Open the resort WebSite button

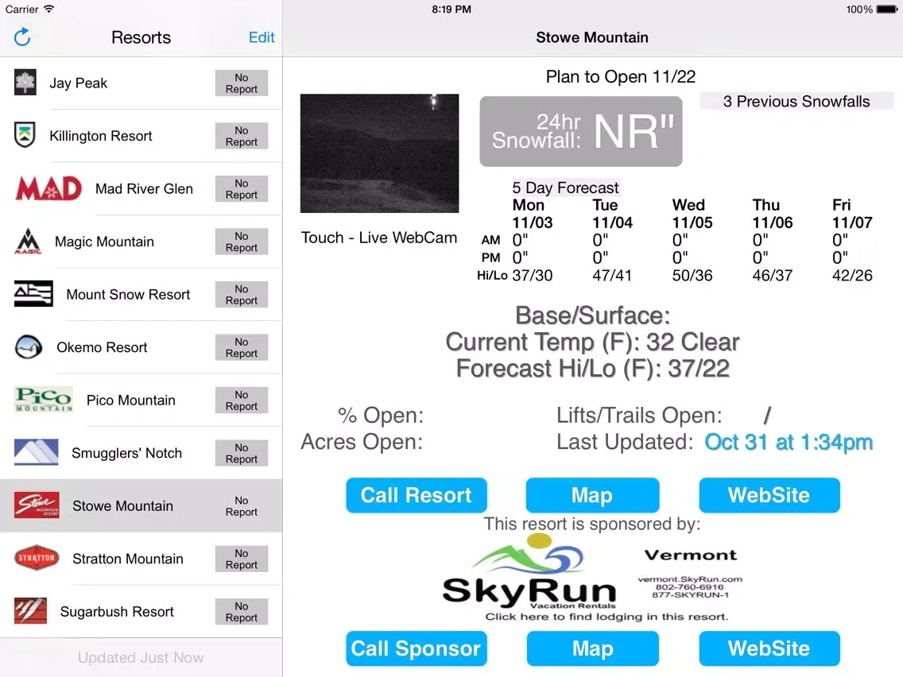[x=769, y=495]
